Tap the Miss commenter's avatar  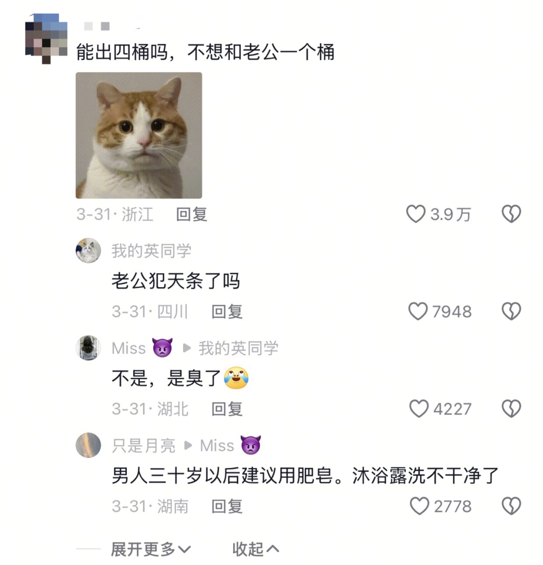click(88, 348)
